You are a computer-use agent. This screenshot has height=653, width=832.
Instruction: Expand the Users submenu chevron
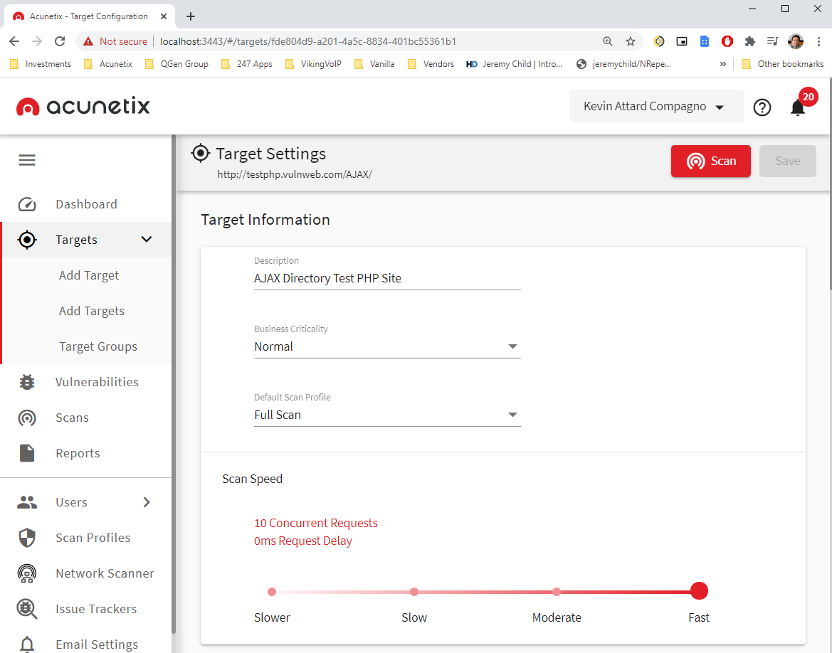click(147, 501)
